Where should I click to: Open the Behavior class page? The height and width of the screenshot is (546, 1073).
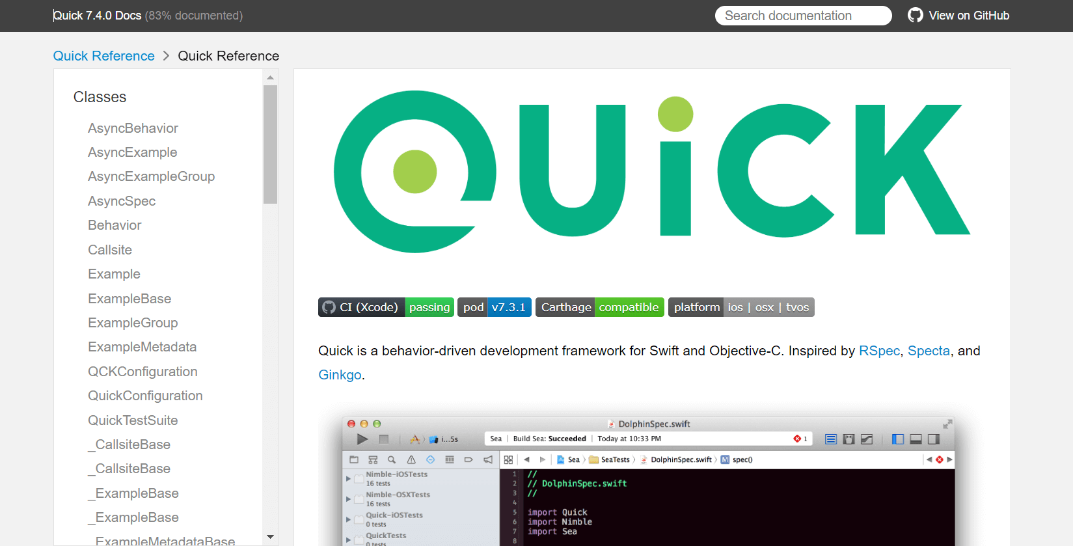(115, 225)
